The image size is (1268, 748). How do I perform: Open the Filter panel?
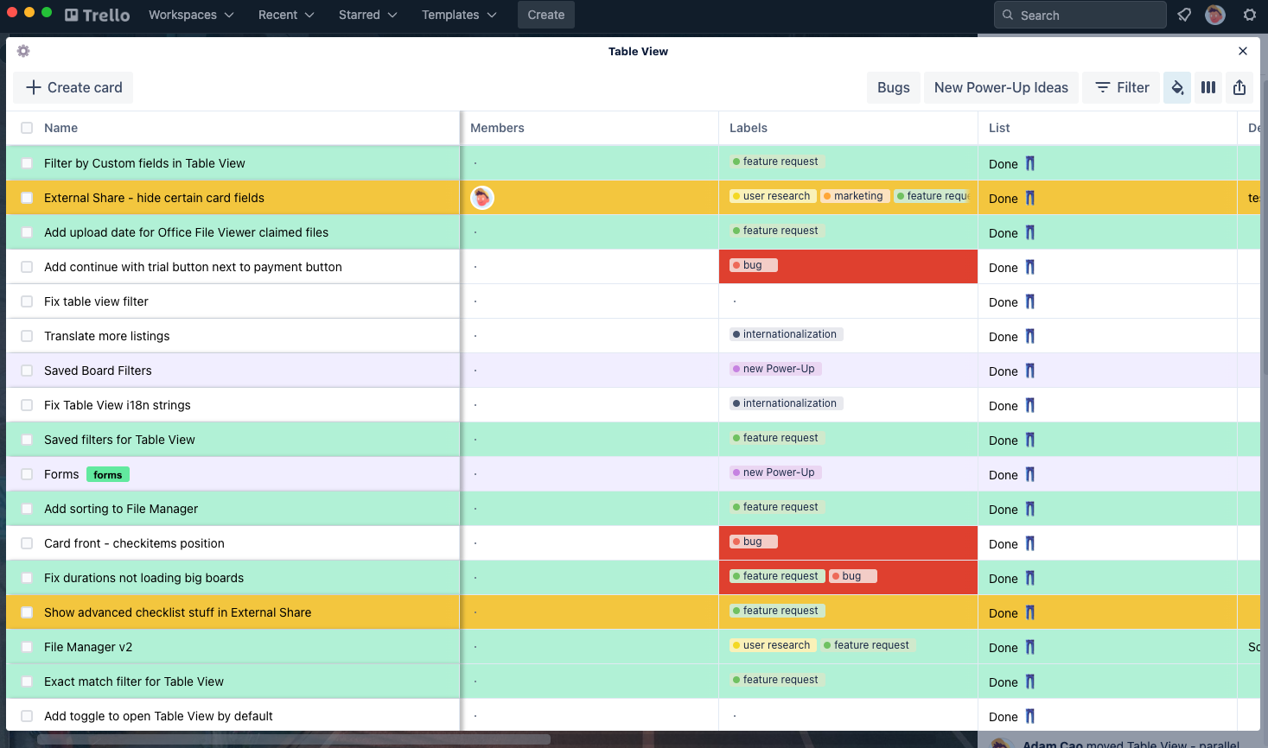[1121, 87]
